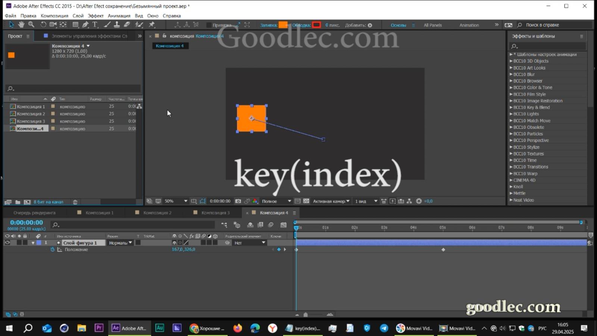Activate the Rotation tool
Screen dimensions: 597x336
(44, 24)
